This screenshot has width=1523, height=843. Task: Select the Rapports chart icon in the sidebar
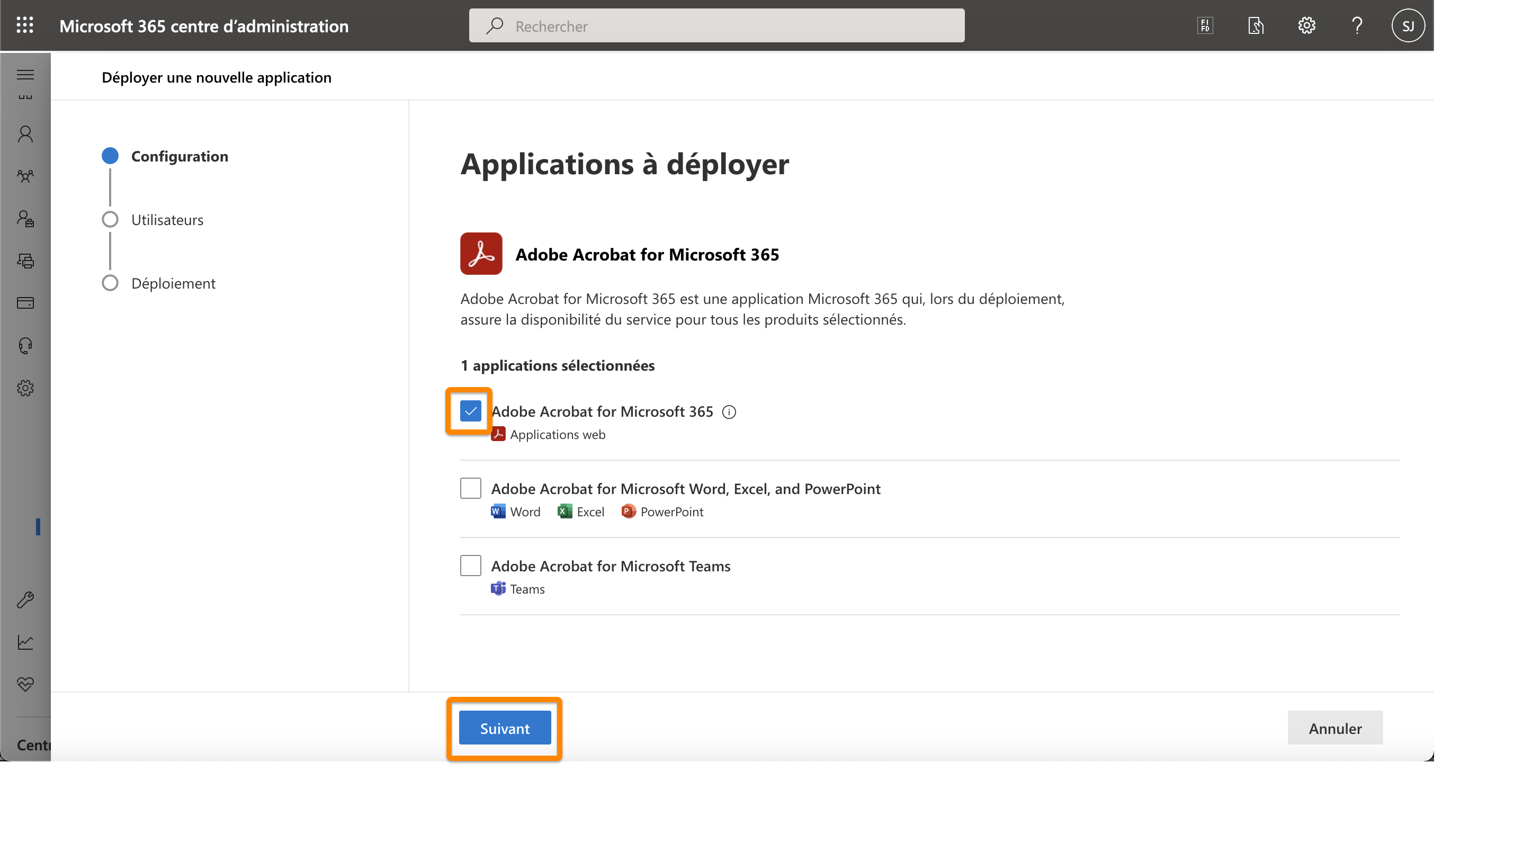[x=25, y=642]
